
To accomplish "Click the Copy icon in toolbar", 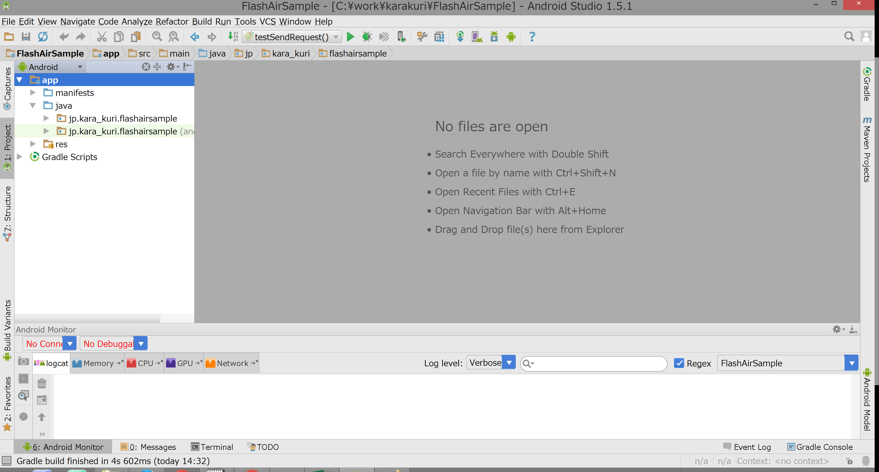I will point(119,37).
